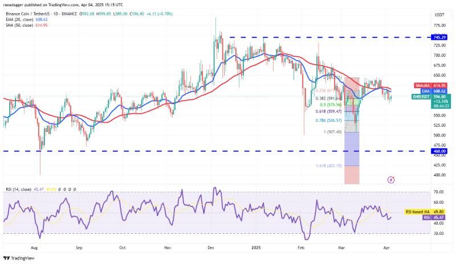Click the SMA 614.95 price tag
This screenshot has height=264, width=456.
[x=430, y=85]
